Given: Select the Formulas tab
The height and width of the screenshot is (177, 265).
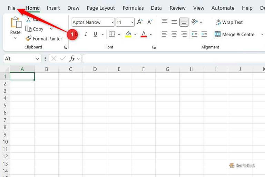Looking at the screenshot, I should [133, 8].
